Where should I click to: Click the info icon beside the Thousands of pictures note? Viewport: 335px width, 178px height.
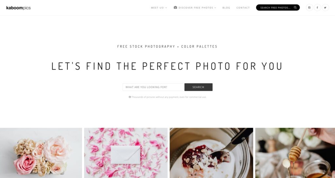130,97
